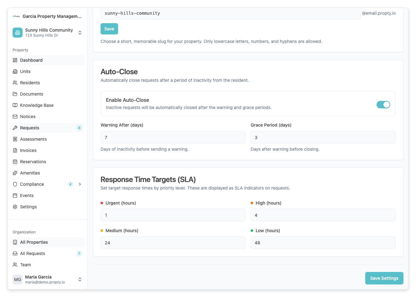Click the Reservations calendar-check icon
This screenshot has height=297, width=416.
pyautogui.click(x=15, y=162)
